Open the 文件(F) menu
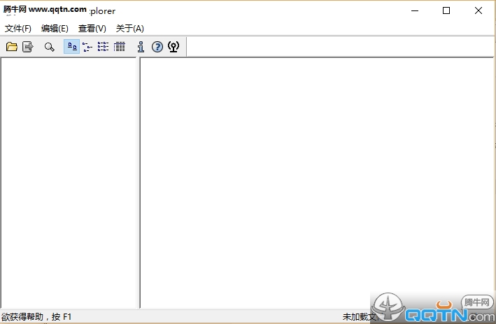 coord(18,29)
